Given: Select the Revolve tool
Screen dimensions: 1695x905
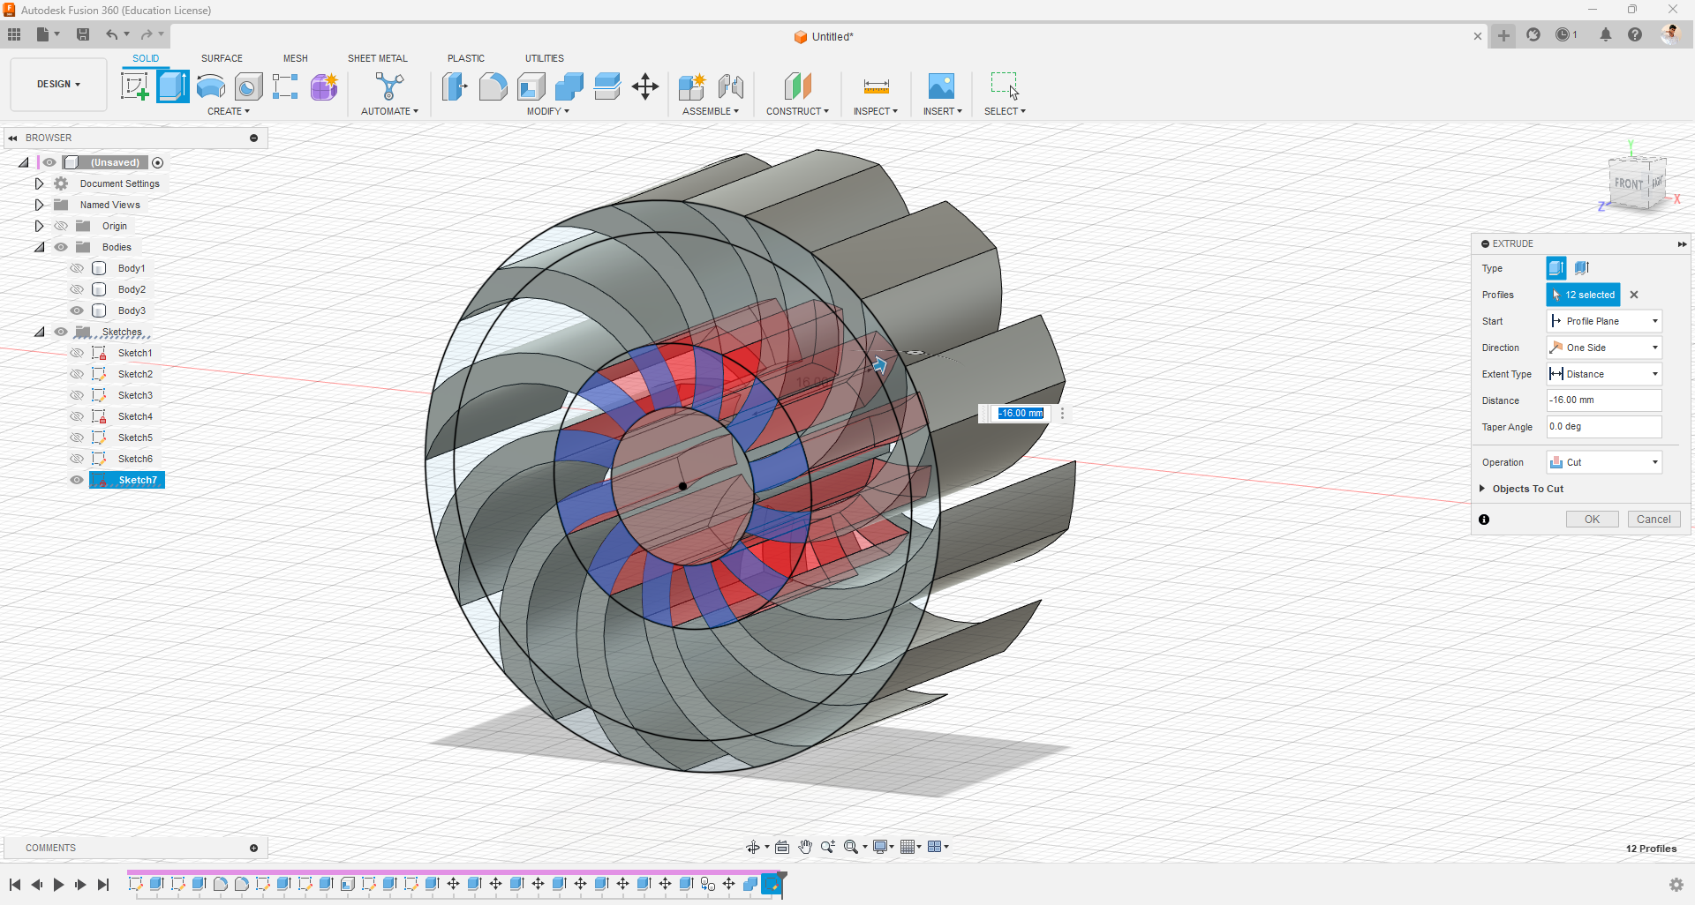Looking at the screenshot, I should tap(211, 86).
